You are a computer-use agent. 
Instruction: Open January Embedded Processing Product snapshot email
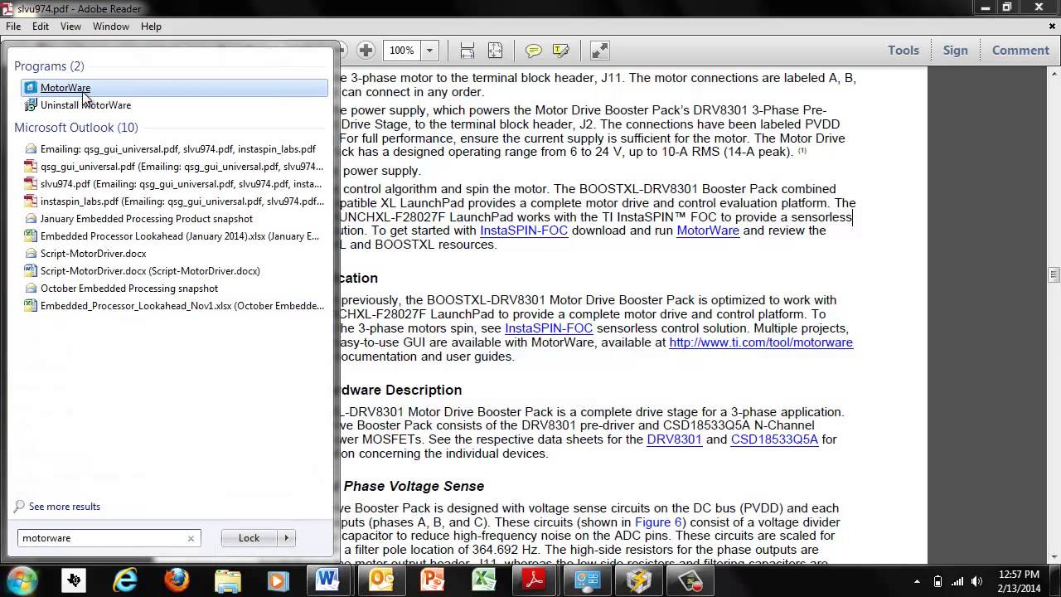[174, 219]
